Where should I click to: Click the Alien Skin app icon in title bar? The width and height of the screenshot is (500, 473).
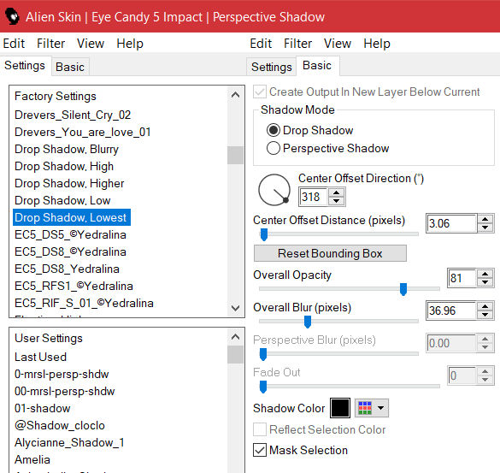(12, 16)
